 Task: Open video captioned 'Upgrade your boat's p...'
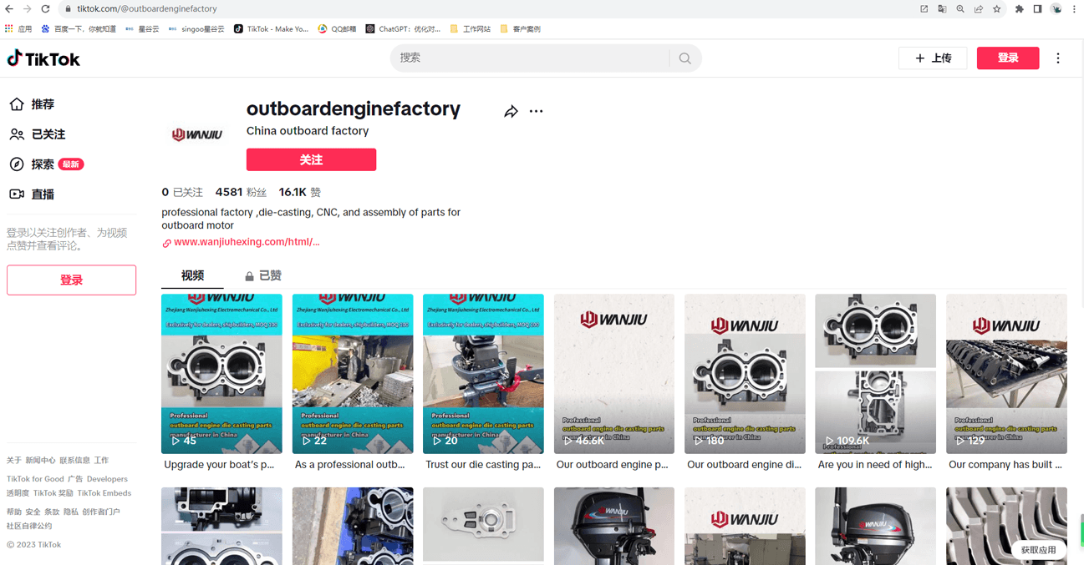pos(221,374)
